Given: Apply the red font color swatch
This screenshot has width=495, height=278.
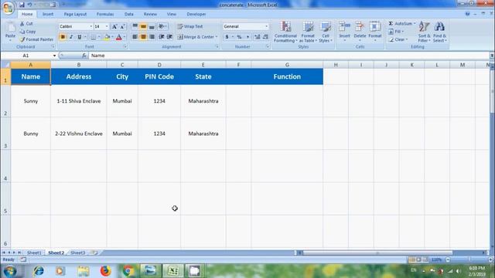Looking at the screenshot, I should (x=119, y=37).
